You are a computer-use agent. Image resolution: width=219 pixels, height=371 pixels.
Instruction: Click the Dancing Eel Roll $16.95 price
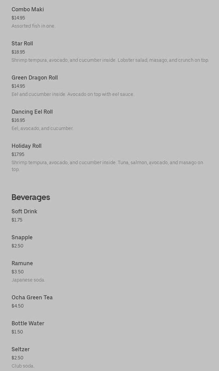tap(18, 120)
